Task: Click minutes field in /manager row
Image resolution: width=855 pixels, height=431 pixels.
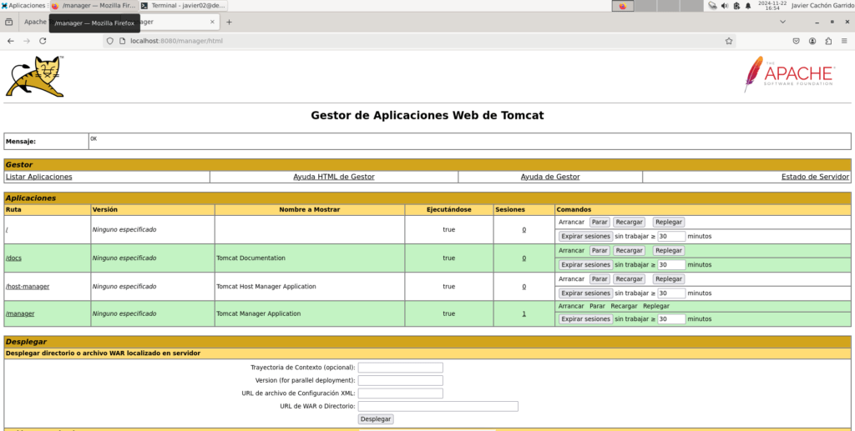Action: tap(671, 319)
